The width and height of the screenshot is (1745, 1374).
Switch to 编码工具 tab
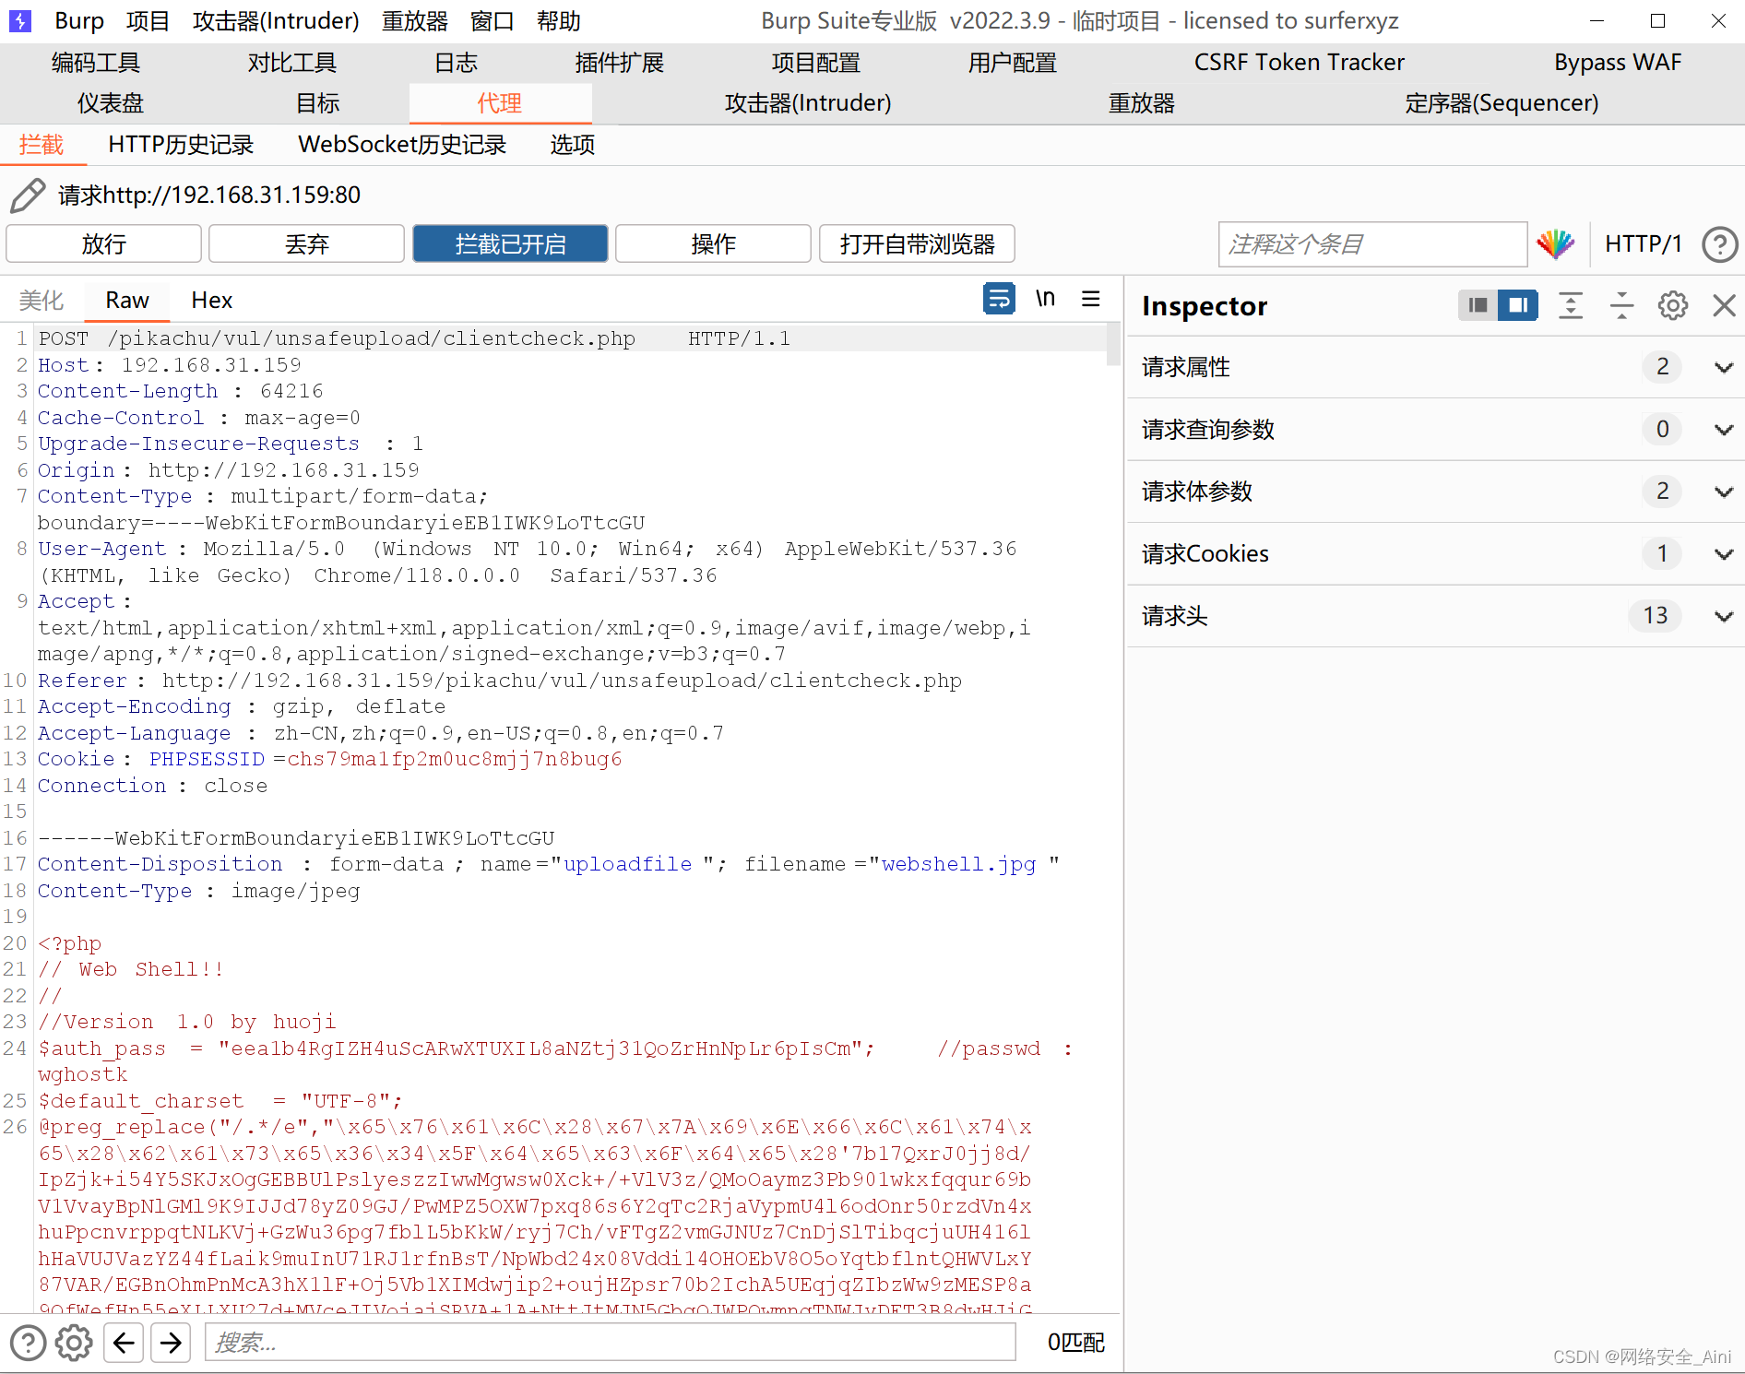[x=96, y=63]
